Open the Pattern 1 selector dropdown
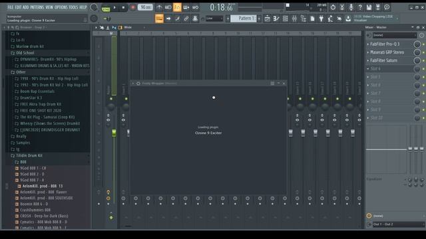 click(244, 19)
